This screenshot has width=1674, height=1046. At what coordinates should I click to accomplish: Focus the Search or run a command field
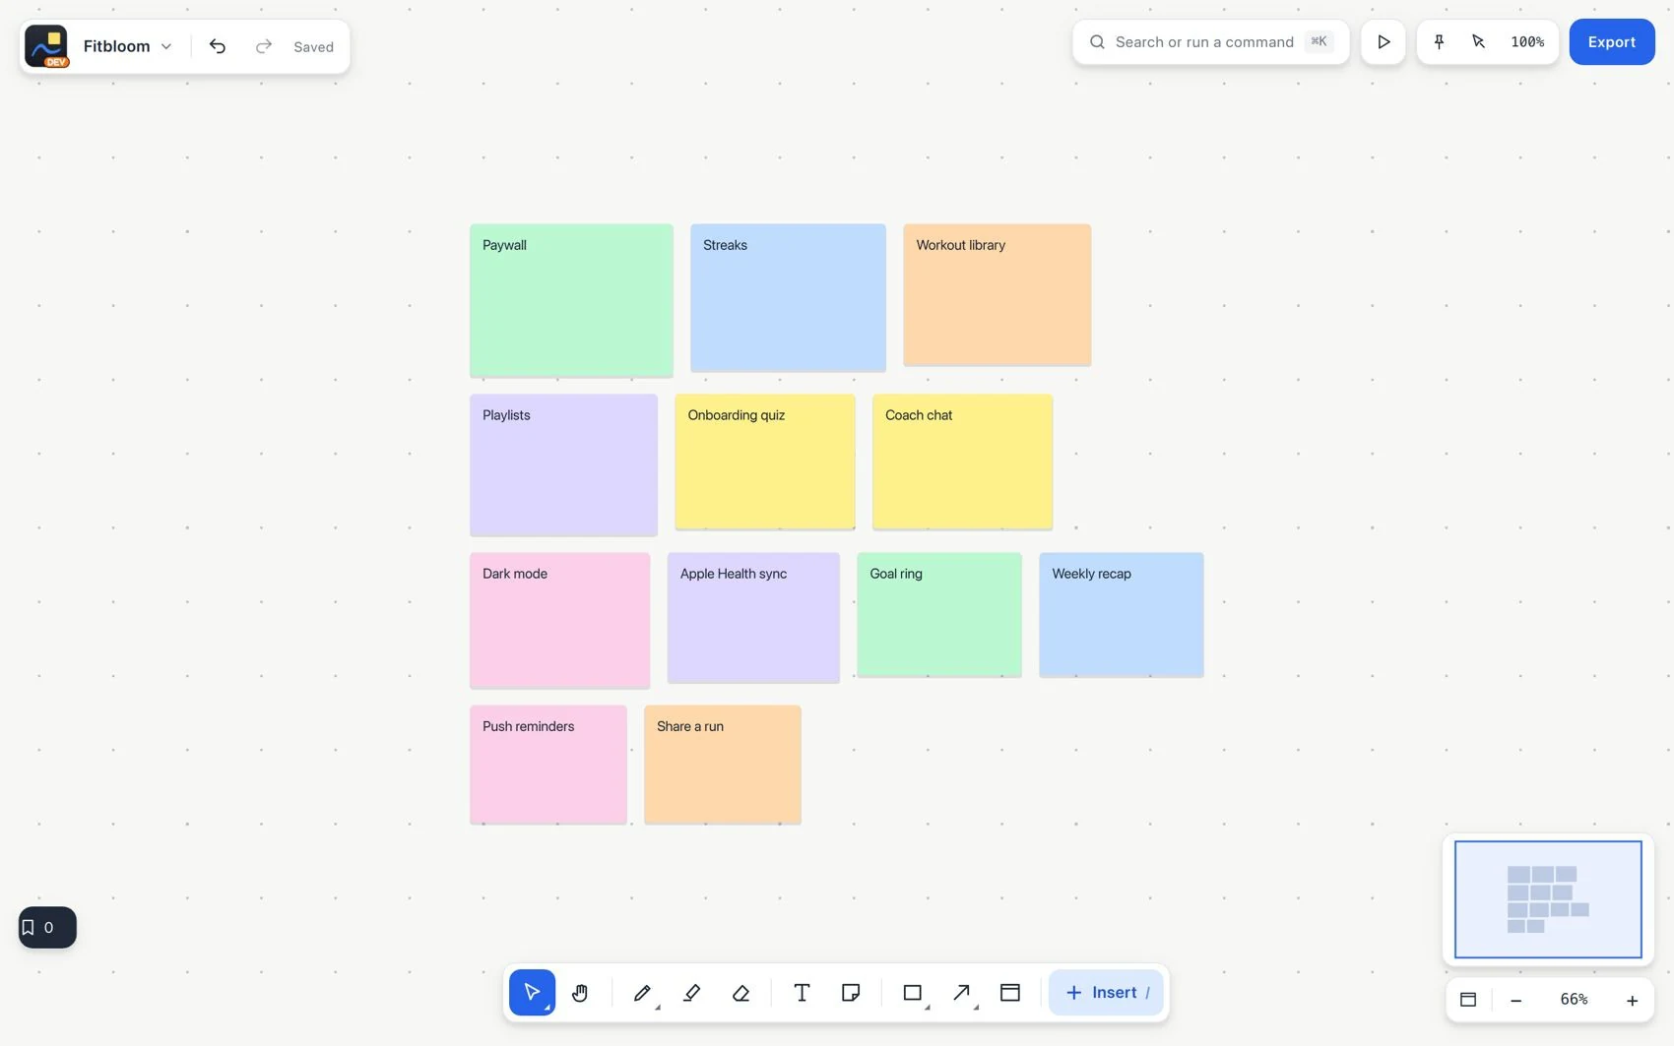click(1211, 42)
